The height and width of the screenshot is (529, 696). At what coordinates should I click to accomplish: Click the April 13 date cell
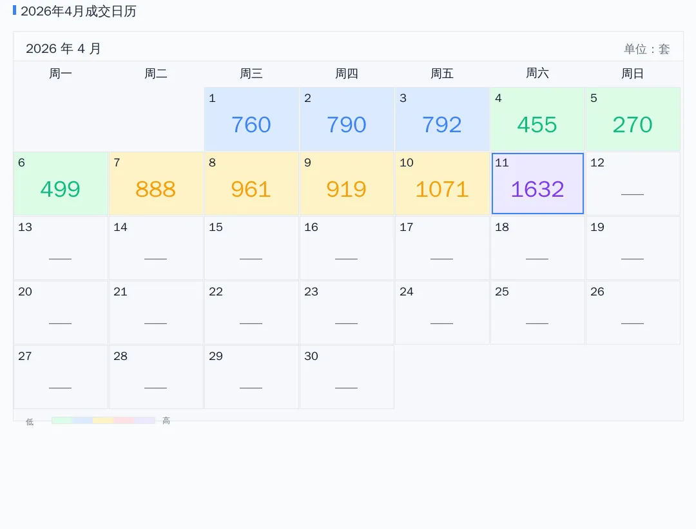pyautogui.click(x=61, y=248)
